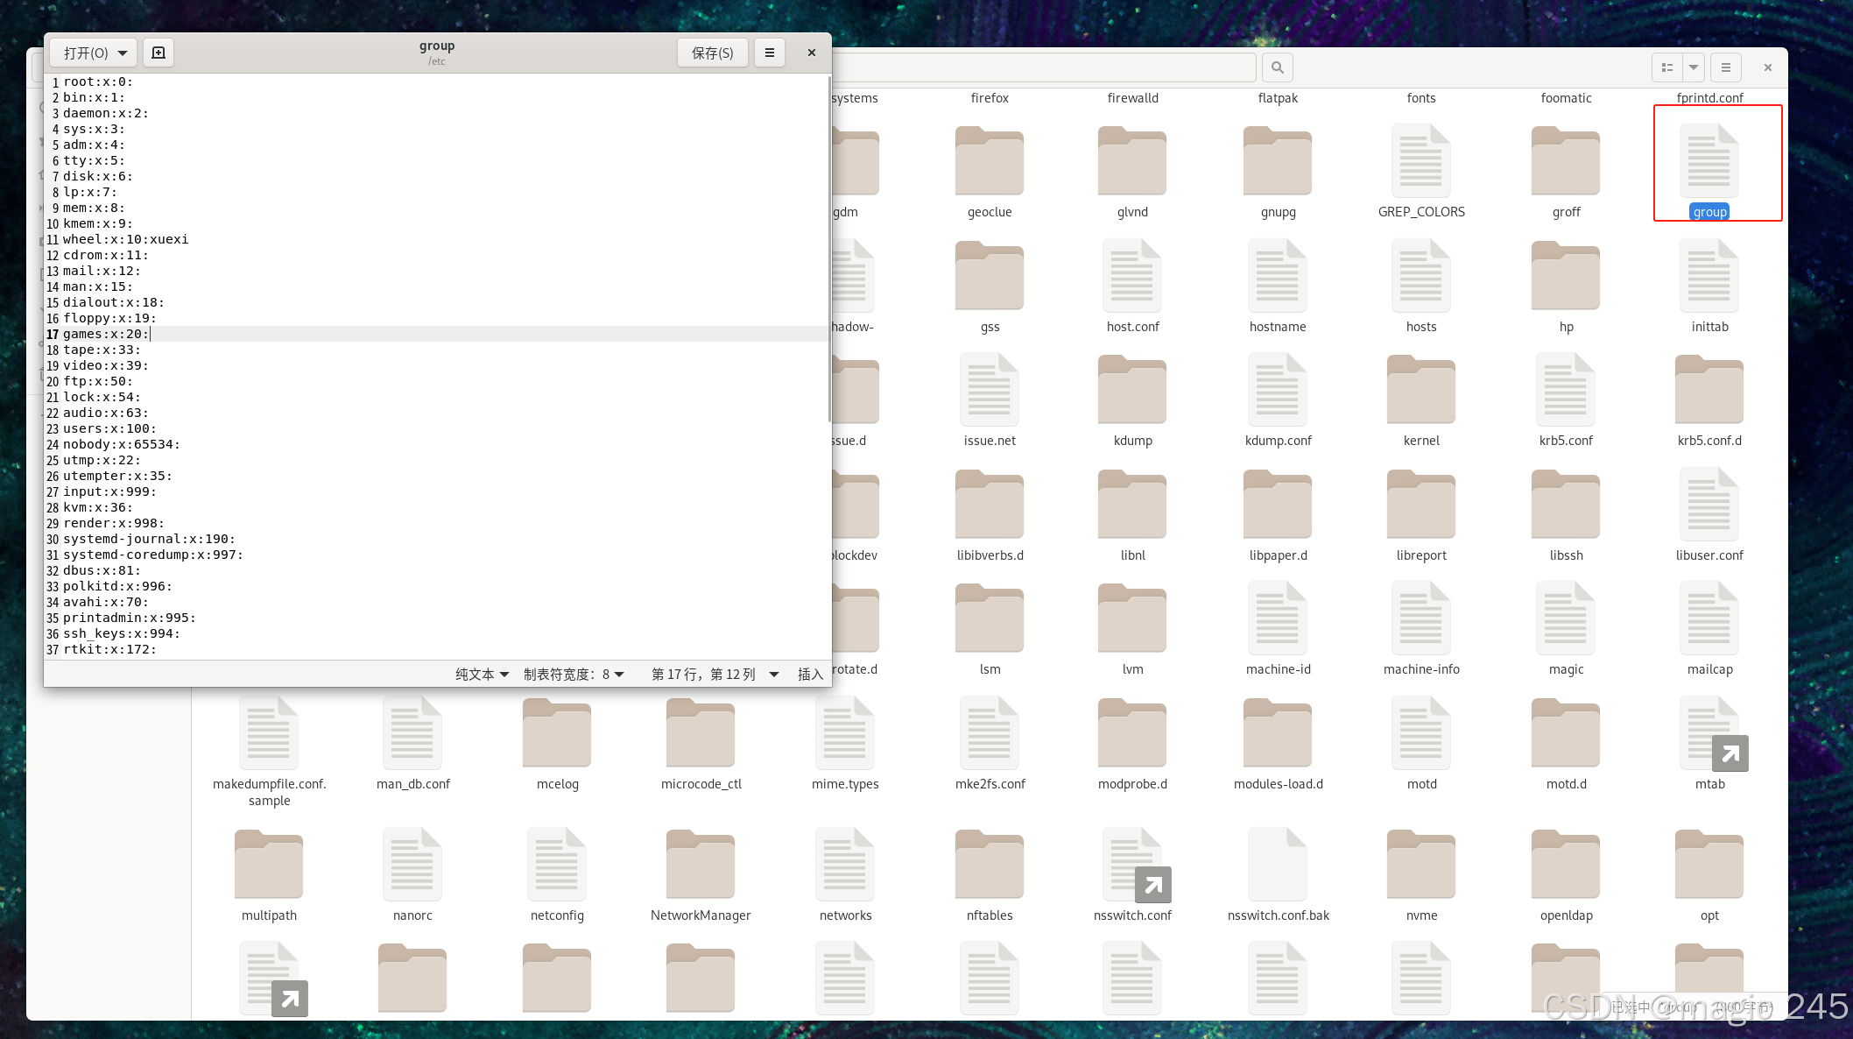
Task: Open line and column position dropdown
Action: pyautogui.click(x=715, y=674)
